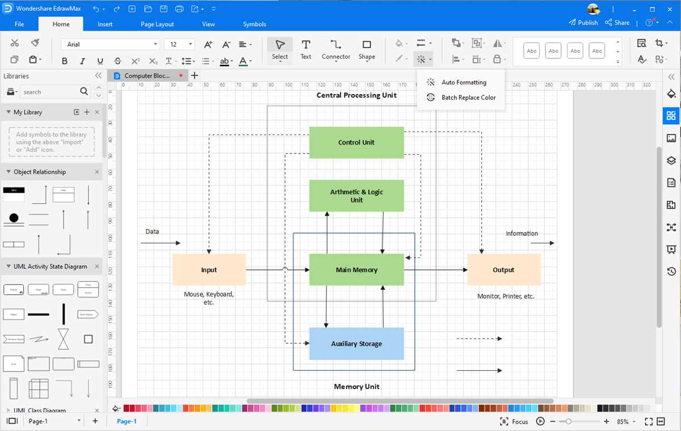Click the Find and Replace icon
This screenshot has height=431, width=681.
tap(642, 44)
